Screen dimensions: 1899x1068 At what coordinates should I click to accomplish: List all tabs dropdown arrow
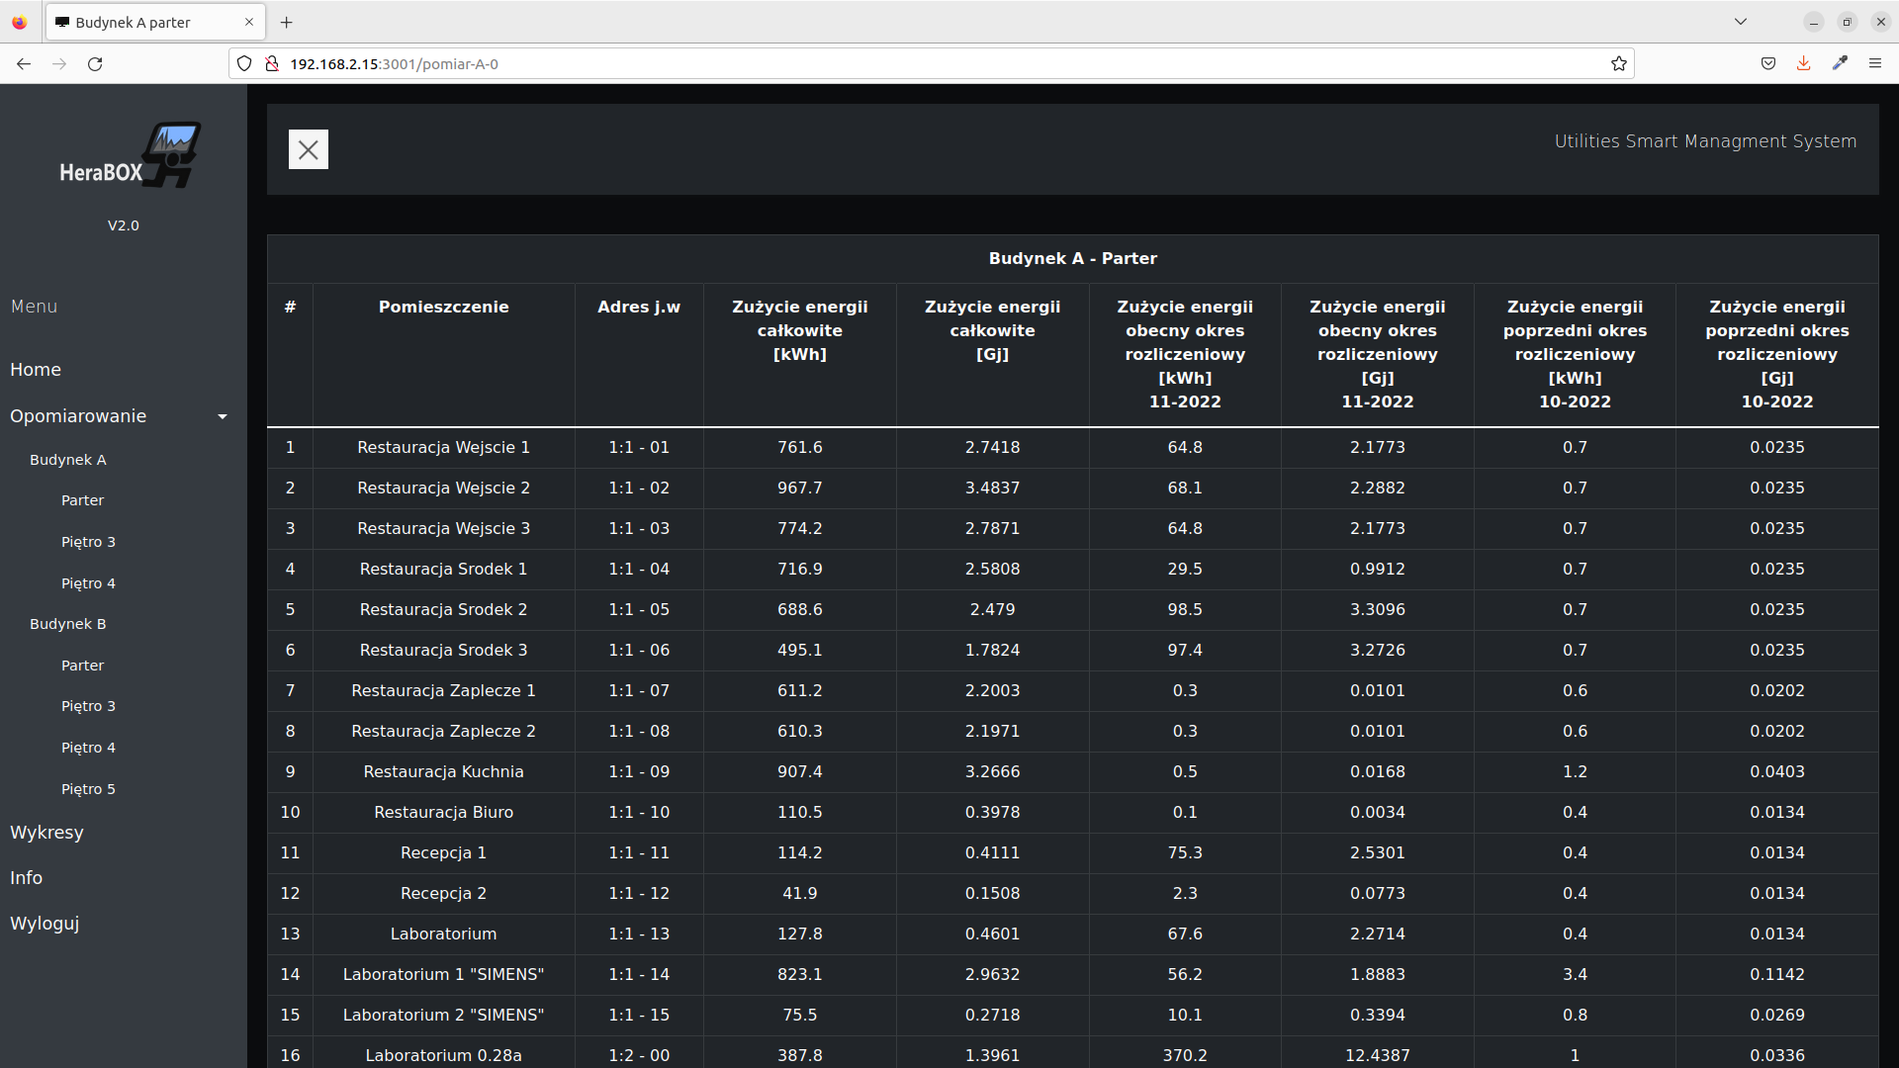pyautogui.click(x=1741, y=22)
